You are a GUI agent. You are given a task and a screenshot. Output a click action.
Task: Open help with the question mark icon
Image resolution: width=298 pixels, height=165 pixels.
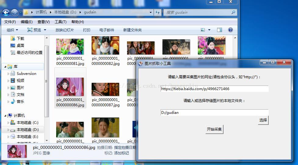point(230,30)
